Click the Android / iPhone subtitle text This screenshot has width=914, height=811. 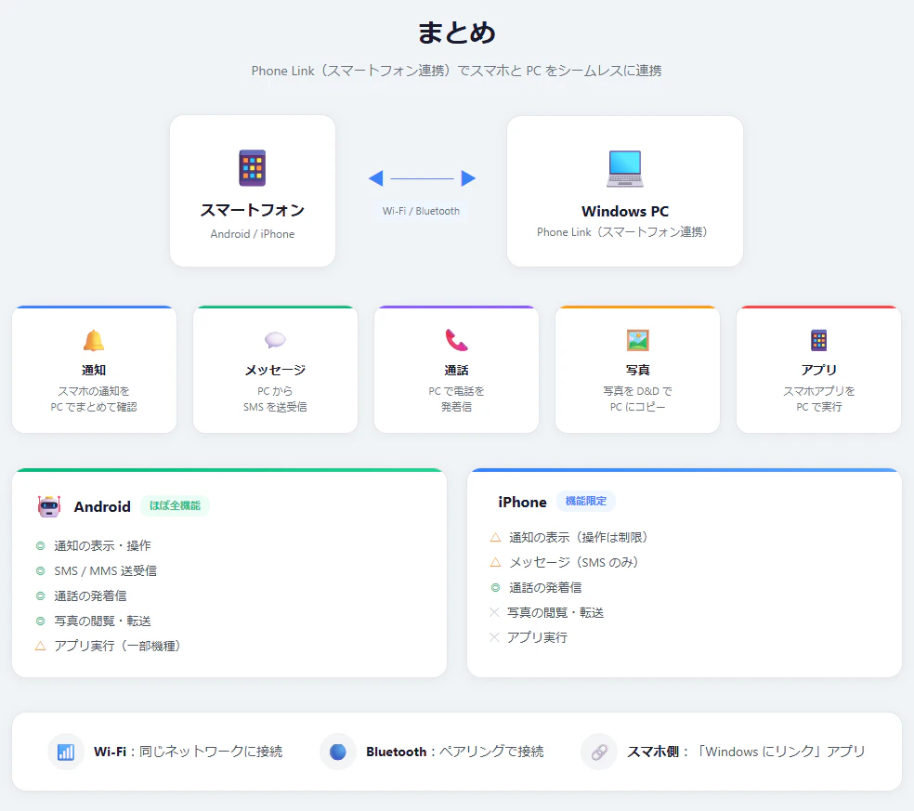pos(253,234)
